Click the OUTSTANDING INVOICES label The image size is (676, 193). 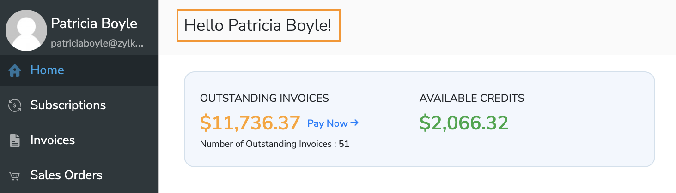(x=264, y=98)
